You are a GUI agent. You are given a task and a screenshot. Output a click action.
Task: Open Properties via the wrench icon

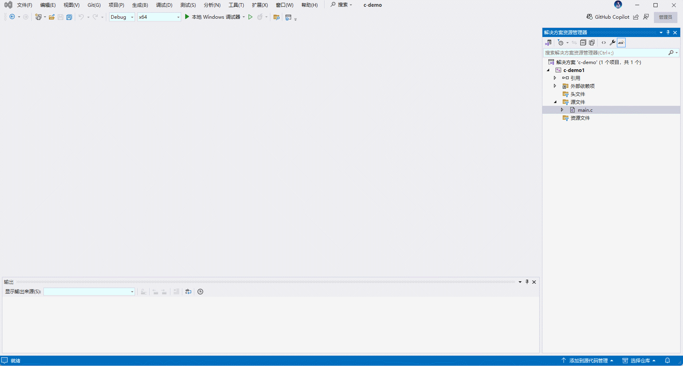613,43
